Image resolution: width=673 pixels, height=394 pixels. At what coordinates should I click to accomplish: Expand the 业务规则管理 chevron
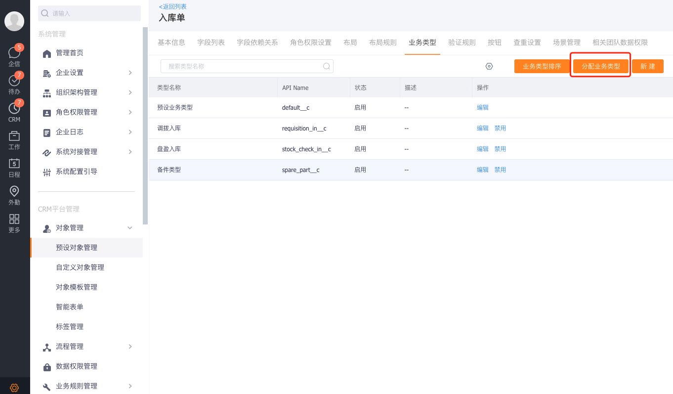click(130, 386)
